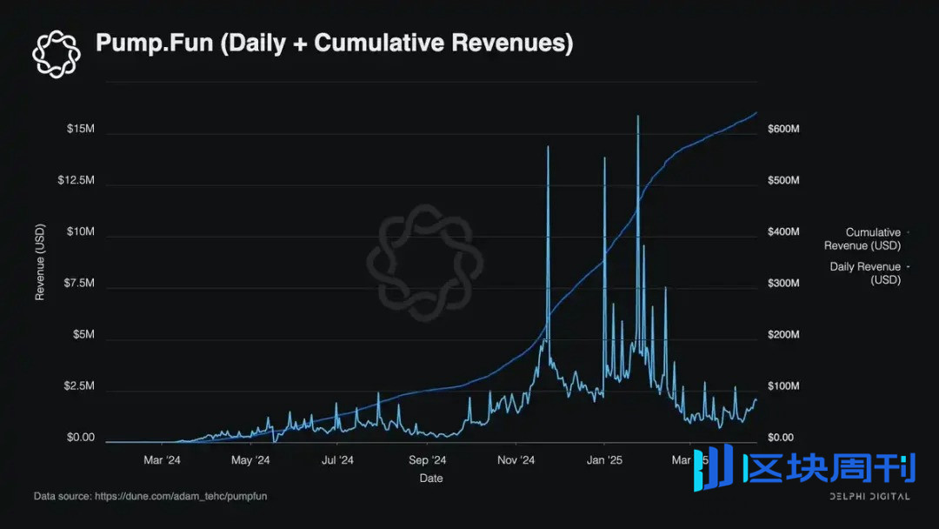Click the 'Date' x-axis title
This screenshot has height=529, width=939.
pyautogui.click(x=431, y=478)
